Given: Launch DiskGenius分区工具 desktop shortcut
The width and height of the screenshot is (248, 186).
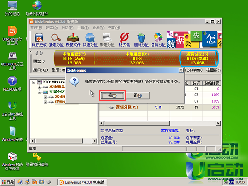Looking at the screenshot, I should [x=12, y=35].
